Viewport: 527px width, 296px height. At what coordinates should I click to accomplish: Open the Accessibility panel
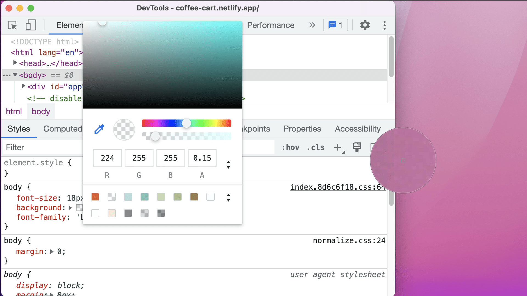pos(357,129)
